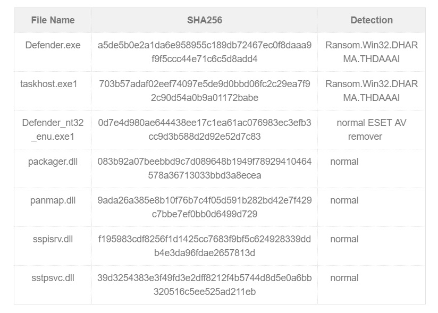Viewport: 438px width, 313px height.
Task: Select the Defender.exe file name cell
Action: click(x=53, y=45)
